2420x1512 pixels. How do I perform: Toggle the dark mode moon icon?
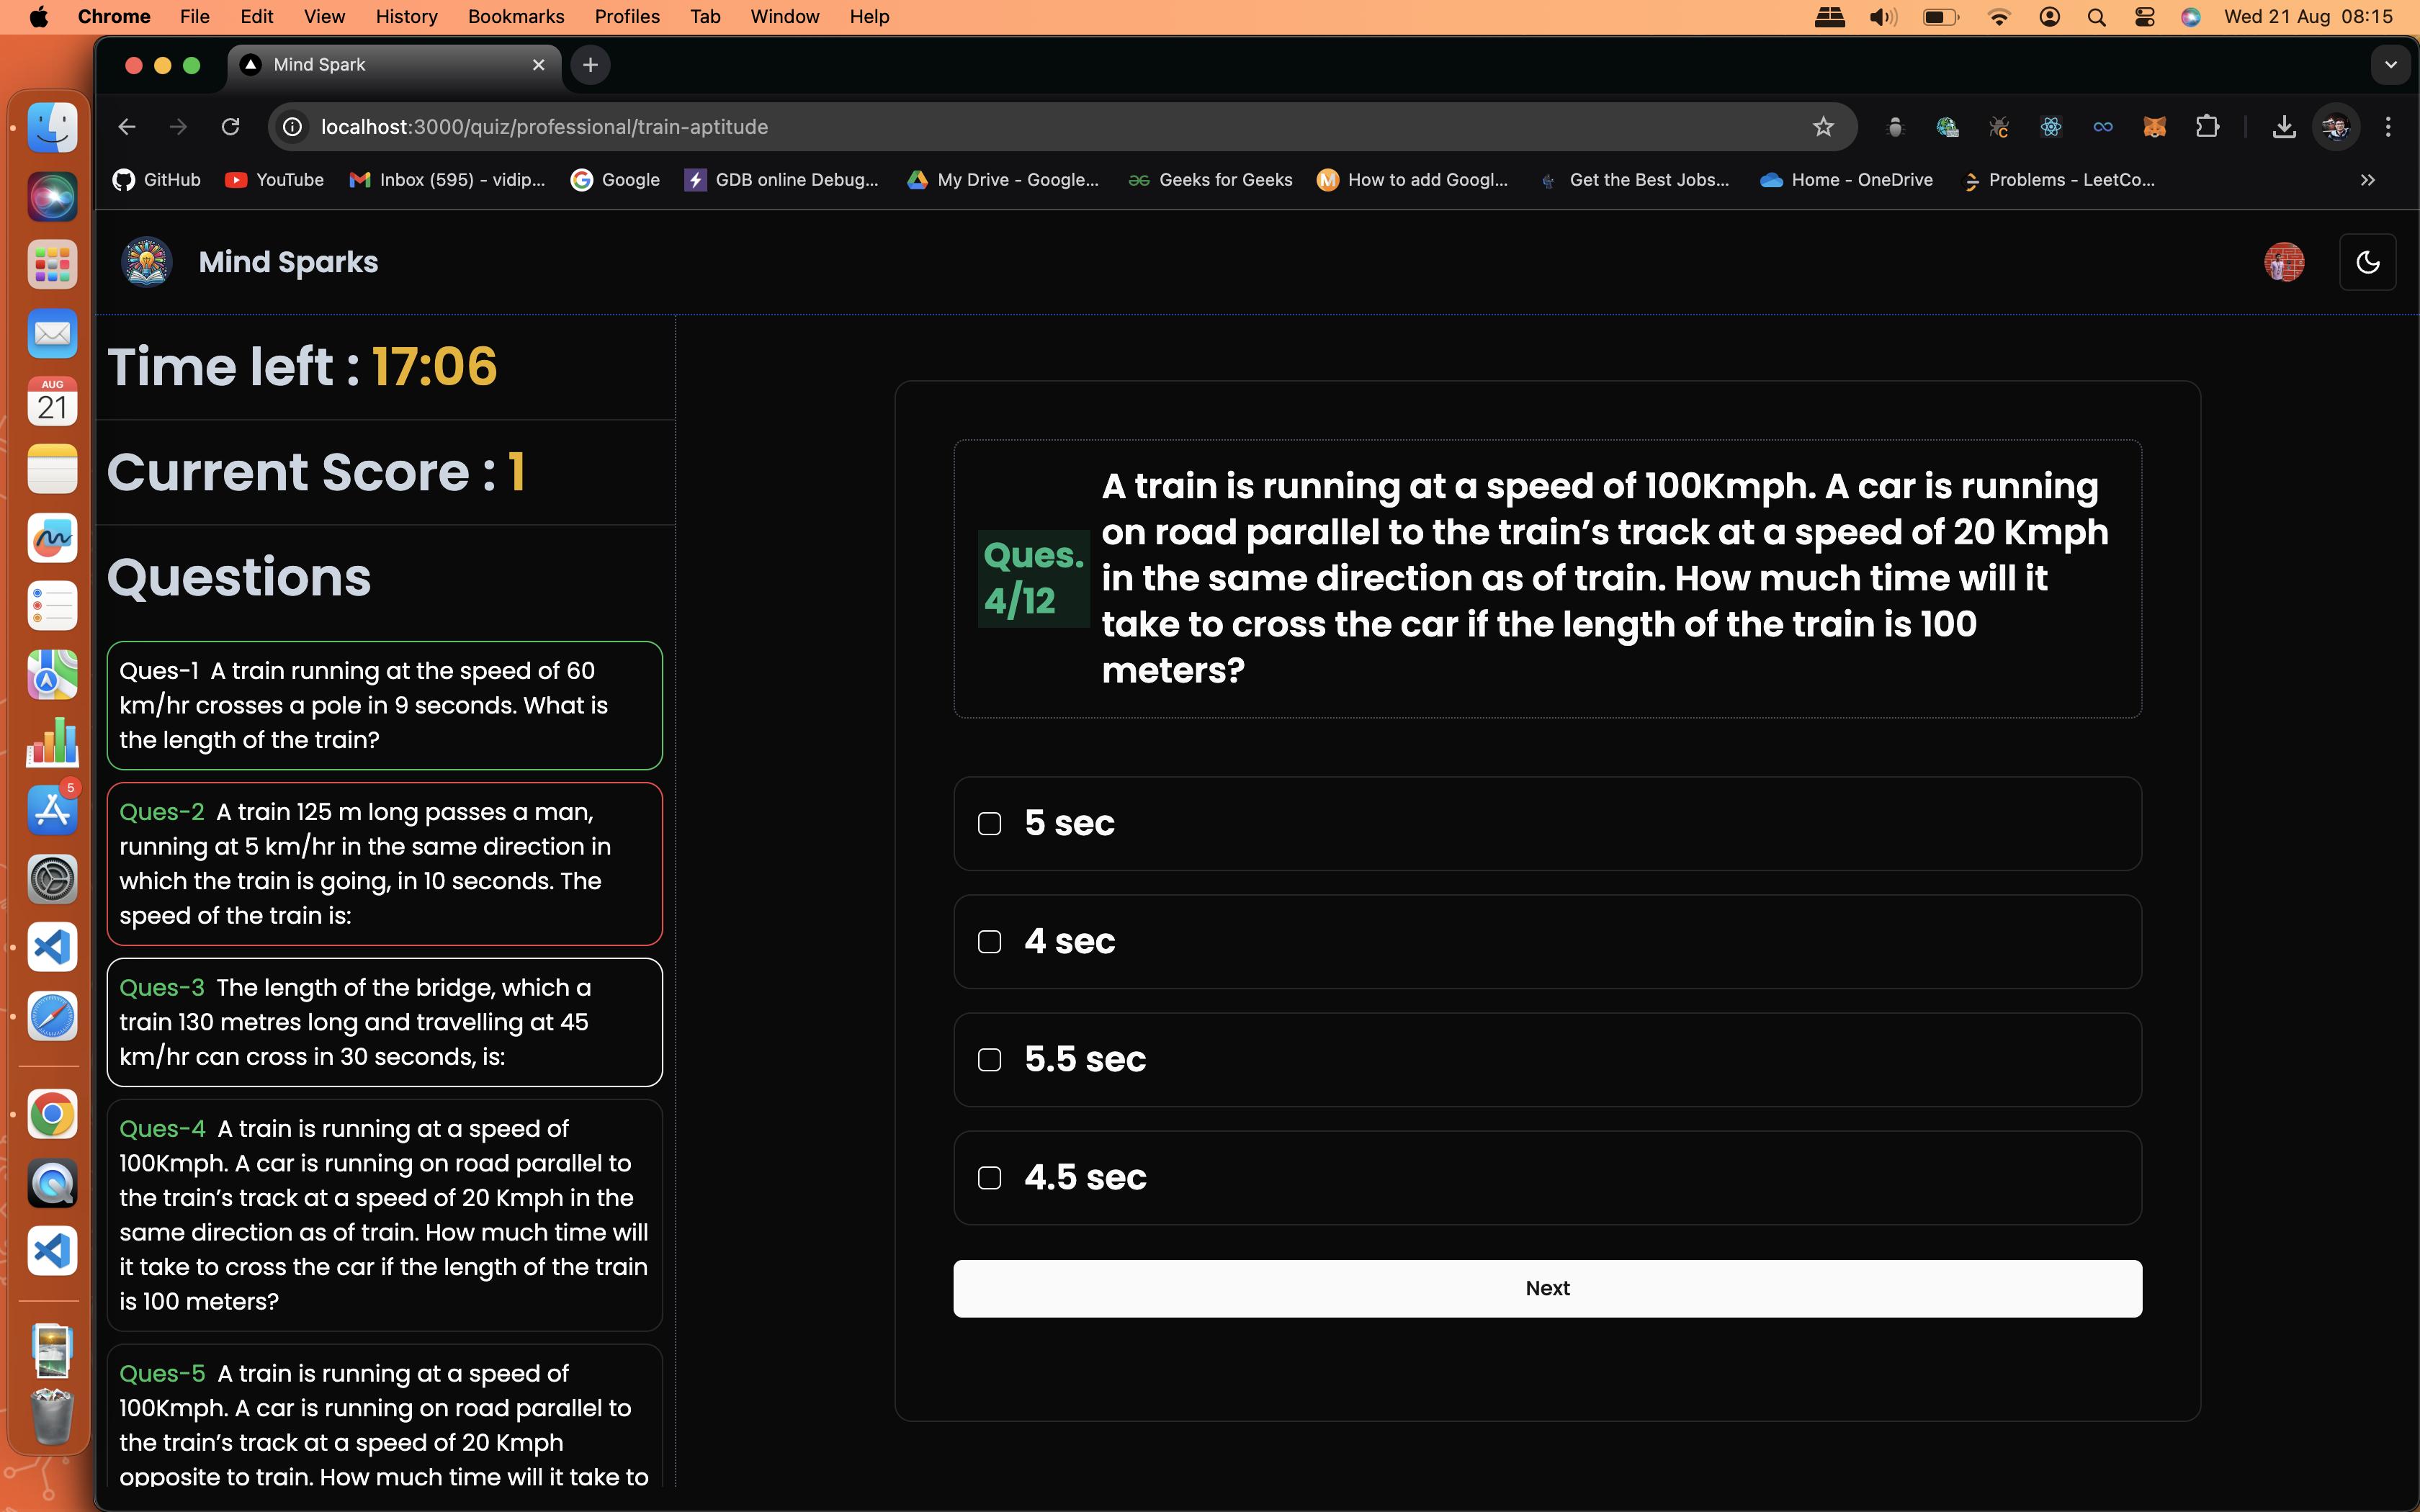coord(2367,262)
